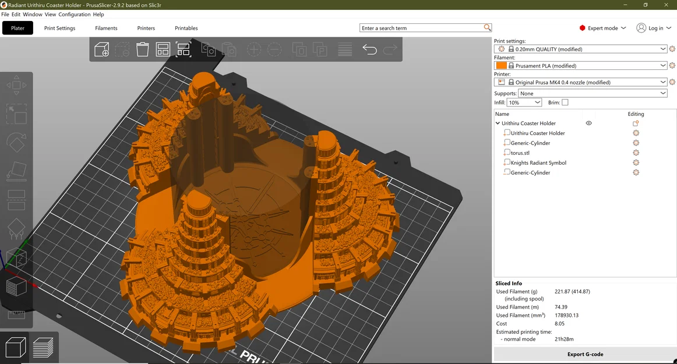Collapse the Urithiru Coaster Holder tree
The width and height of the screenshot is (677, 364).
(x=498, y=123)
